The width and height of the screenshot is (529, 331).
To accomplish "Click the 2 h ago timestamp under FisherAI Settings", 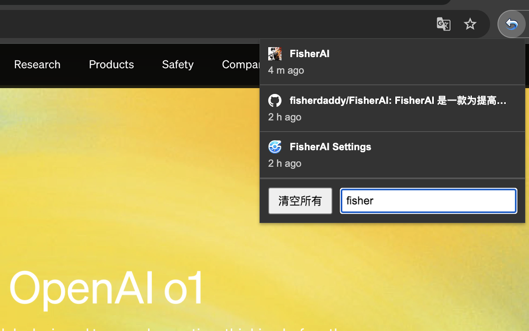I will 285,163.
